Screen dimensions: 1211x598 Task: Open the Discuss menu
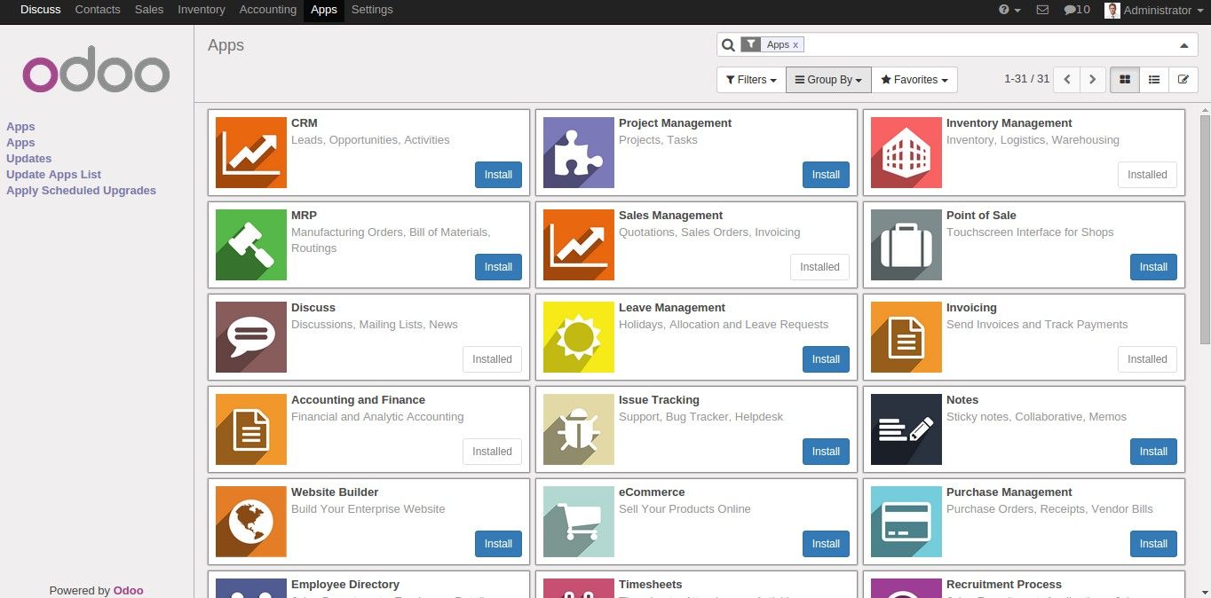(41, 10)
